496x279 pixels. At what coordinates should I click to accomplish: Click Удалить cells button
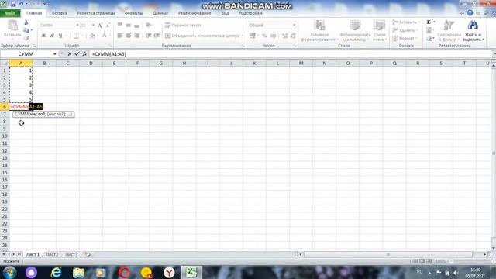[405, 30]
